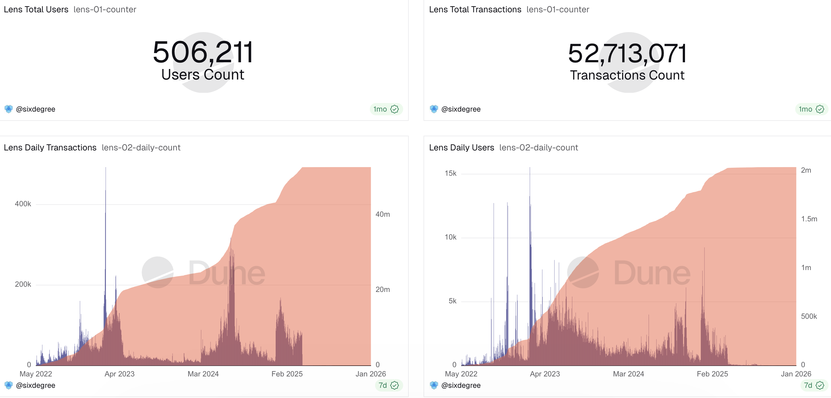
Task: Click the @sixdegree avatar icon on Lens Daily Users
Action: [434, 385]
